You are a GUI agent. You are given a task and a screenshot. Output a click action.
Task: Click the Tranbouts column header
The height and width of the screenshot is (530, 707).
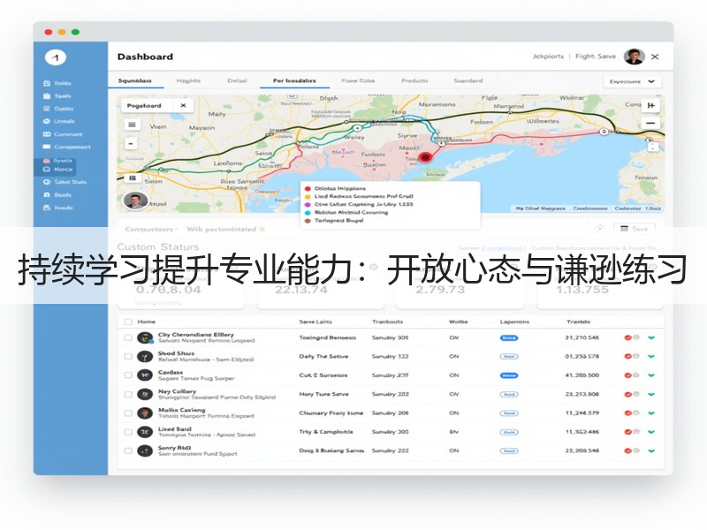(387, 322)
